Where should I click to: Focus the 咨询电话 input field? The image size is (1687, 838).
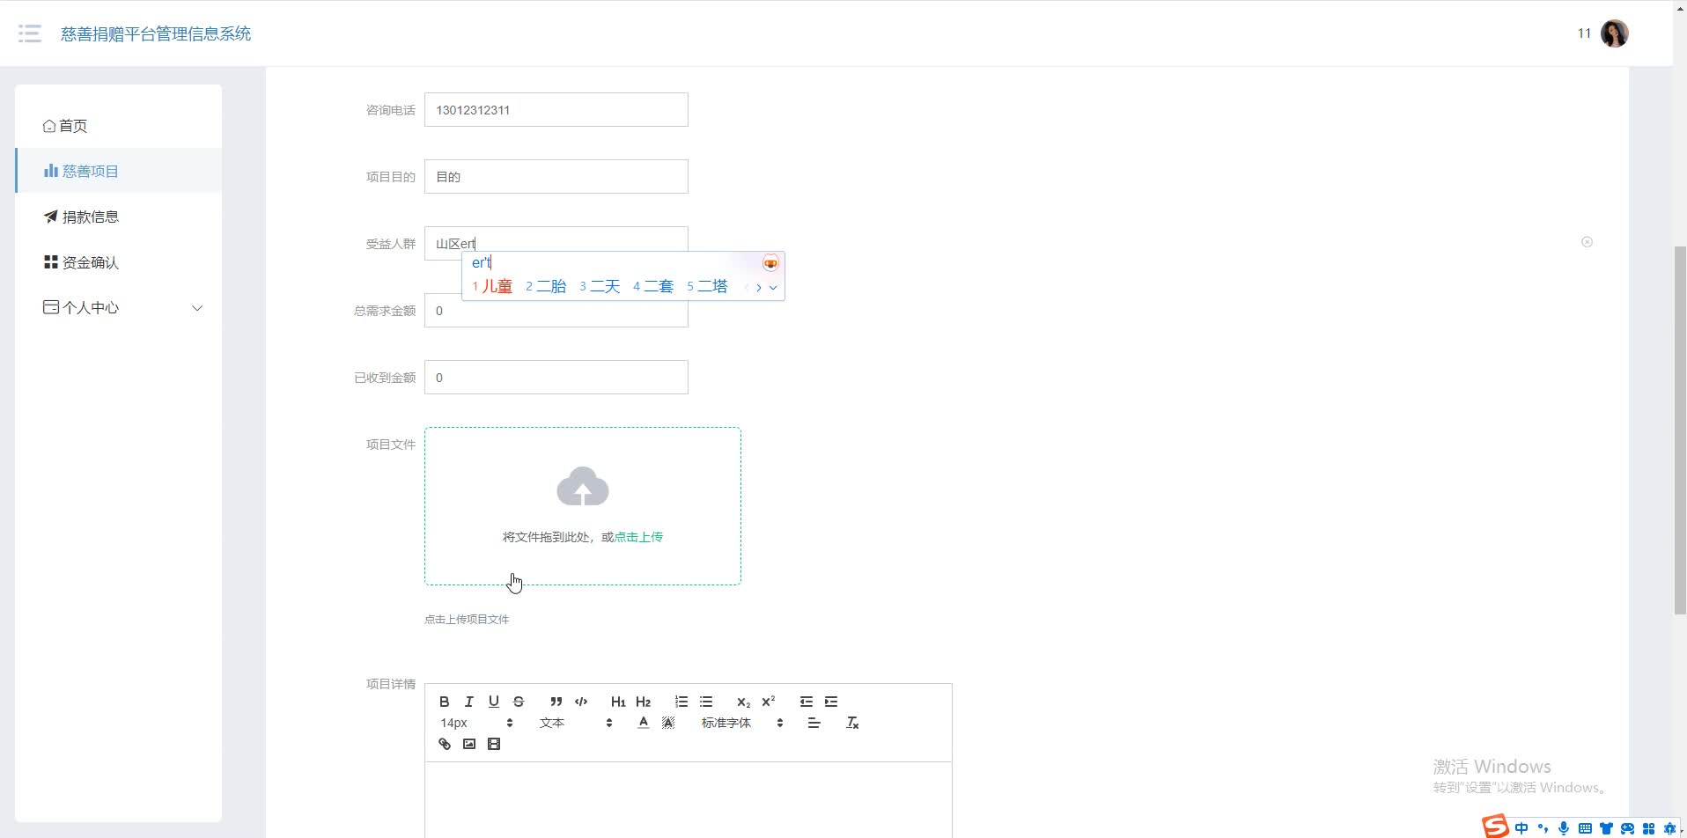coord(556,110)
